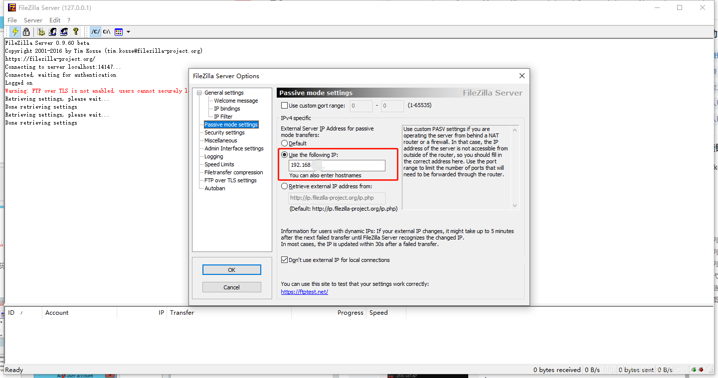Click the red FTP over TLS warning line
This screenshot has height=378, width=718.
(97, 91)
